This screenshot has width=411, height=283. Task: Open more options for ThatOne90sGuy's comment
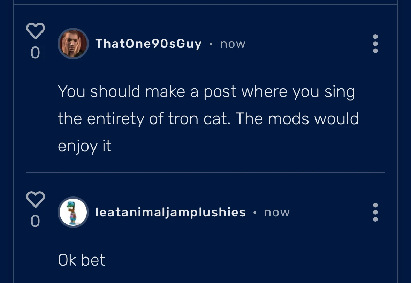pos(375,44)
